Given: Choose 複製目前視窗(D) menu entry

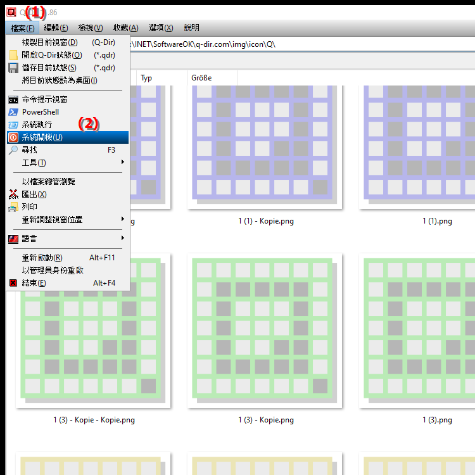Looking at the screenshot, I should [68, 42].
